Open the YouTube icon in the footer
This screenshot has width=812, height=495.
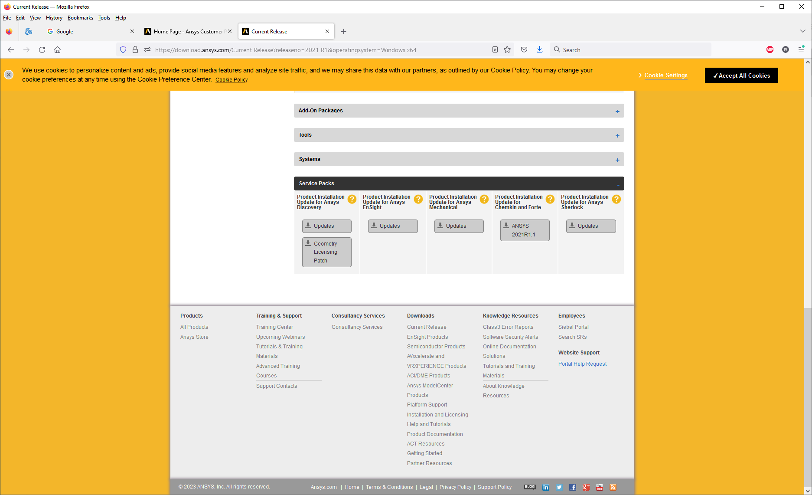(600, 487)
